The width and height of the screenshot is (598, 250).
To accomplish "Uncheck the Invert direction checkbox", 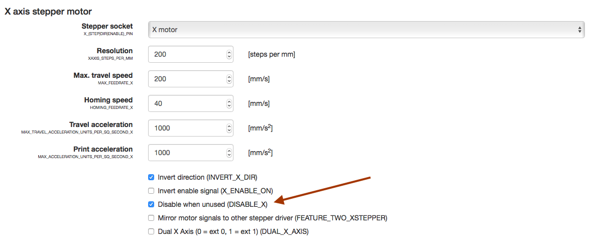I will coord(151,177).
